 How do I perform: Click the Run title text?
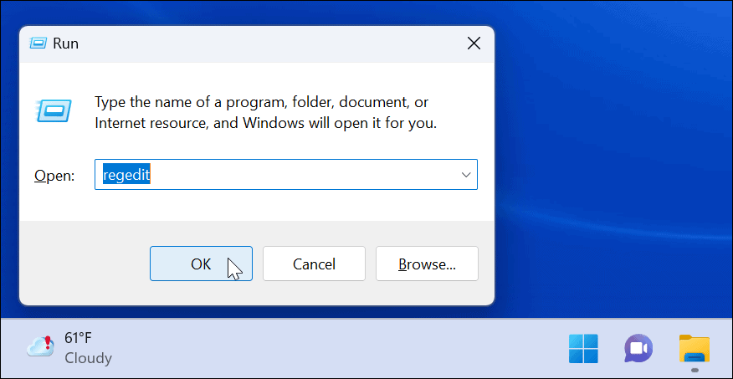pos(65,44)
